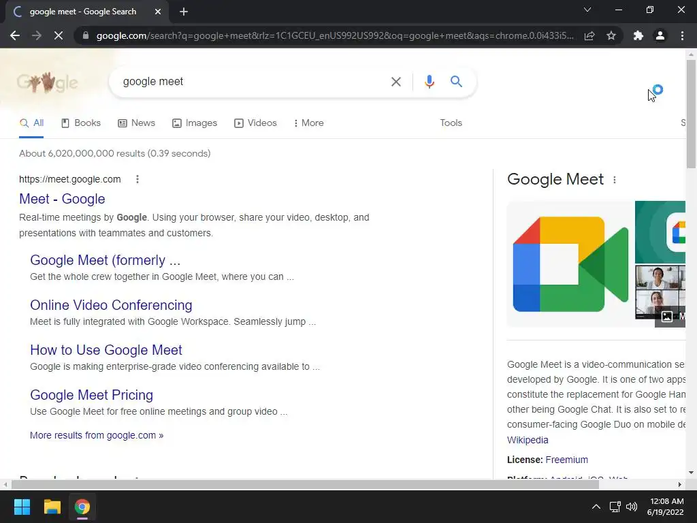The width and height of the screenshot is (697, 523).
Task: Open Chrome three-dot menu
Action: pos(682,35)
